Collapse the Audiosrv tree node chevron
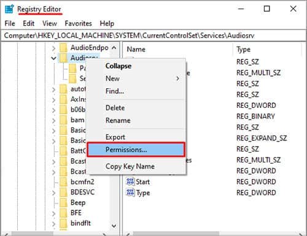The image size is (307, 236). 53,58
